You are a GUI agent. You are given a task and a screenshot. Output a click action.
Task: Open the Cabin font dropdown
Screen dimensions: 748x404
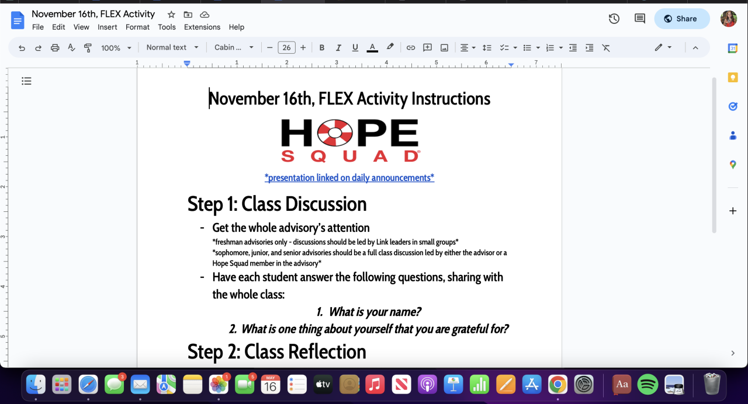(x=234, y=48)
